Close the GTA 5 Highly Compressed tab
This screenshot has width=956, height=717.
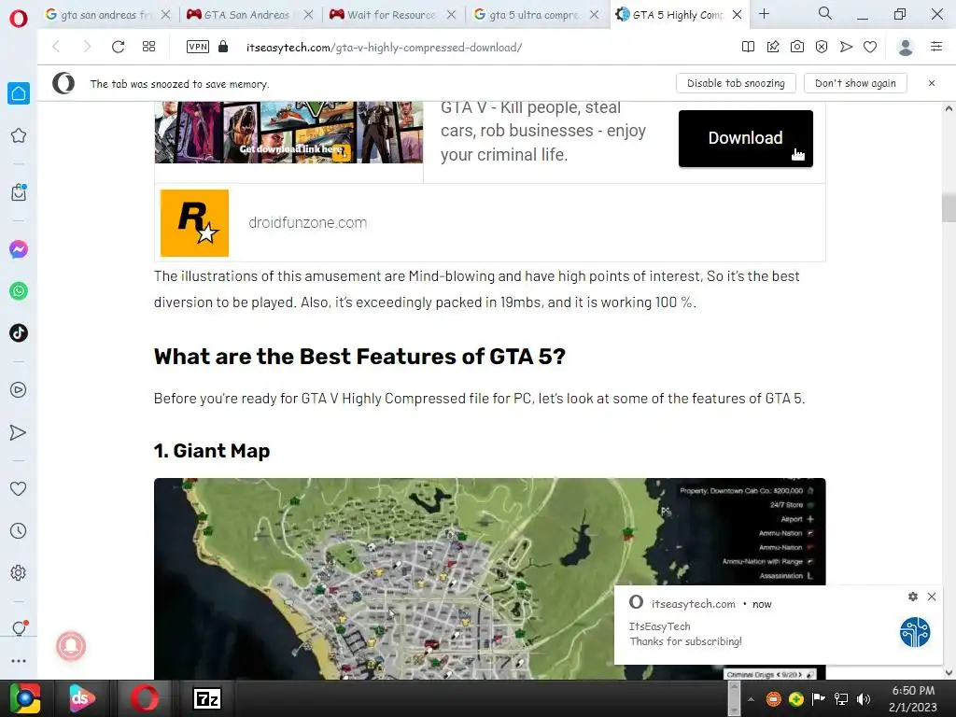737,15
